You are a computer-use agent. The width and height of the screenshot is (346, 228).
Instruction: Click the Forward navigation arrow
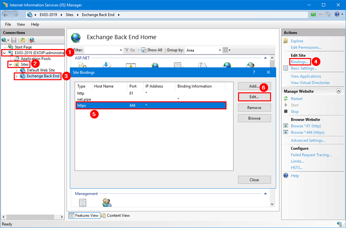[x=15, y=15]
